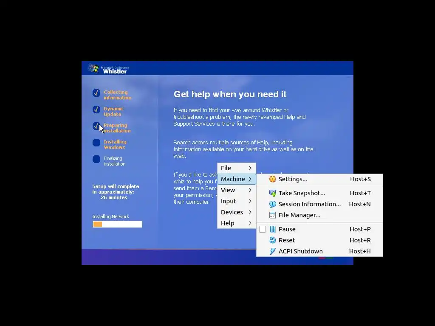The image size is (435, 326).
Task: Click the 'Whistler' title text
Action: click(115, 71)
